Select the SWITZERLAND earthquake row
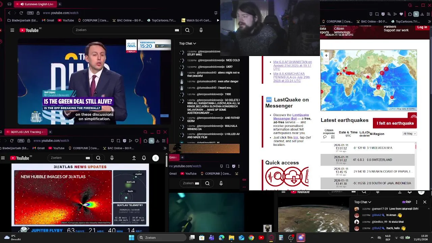The width and height of the screenshot is (432, 243). (368, 160)
